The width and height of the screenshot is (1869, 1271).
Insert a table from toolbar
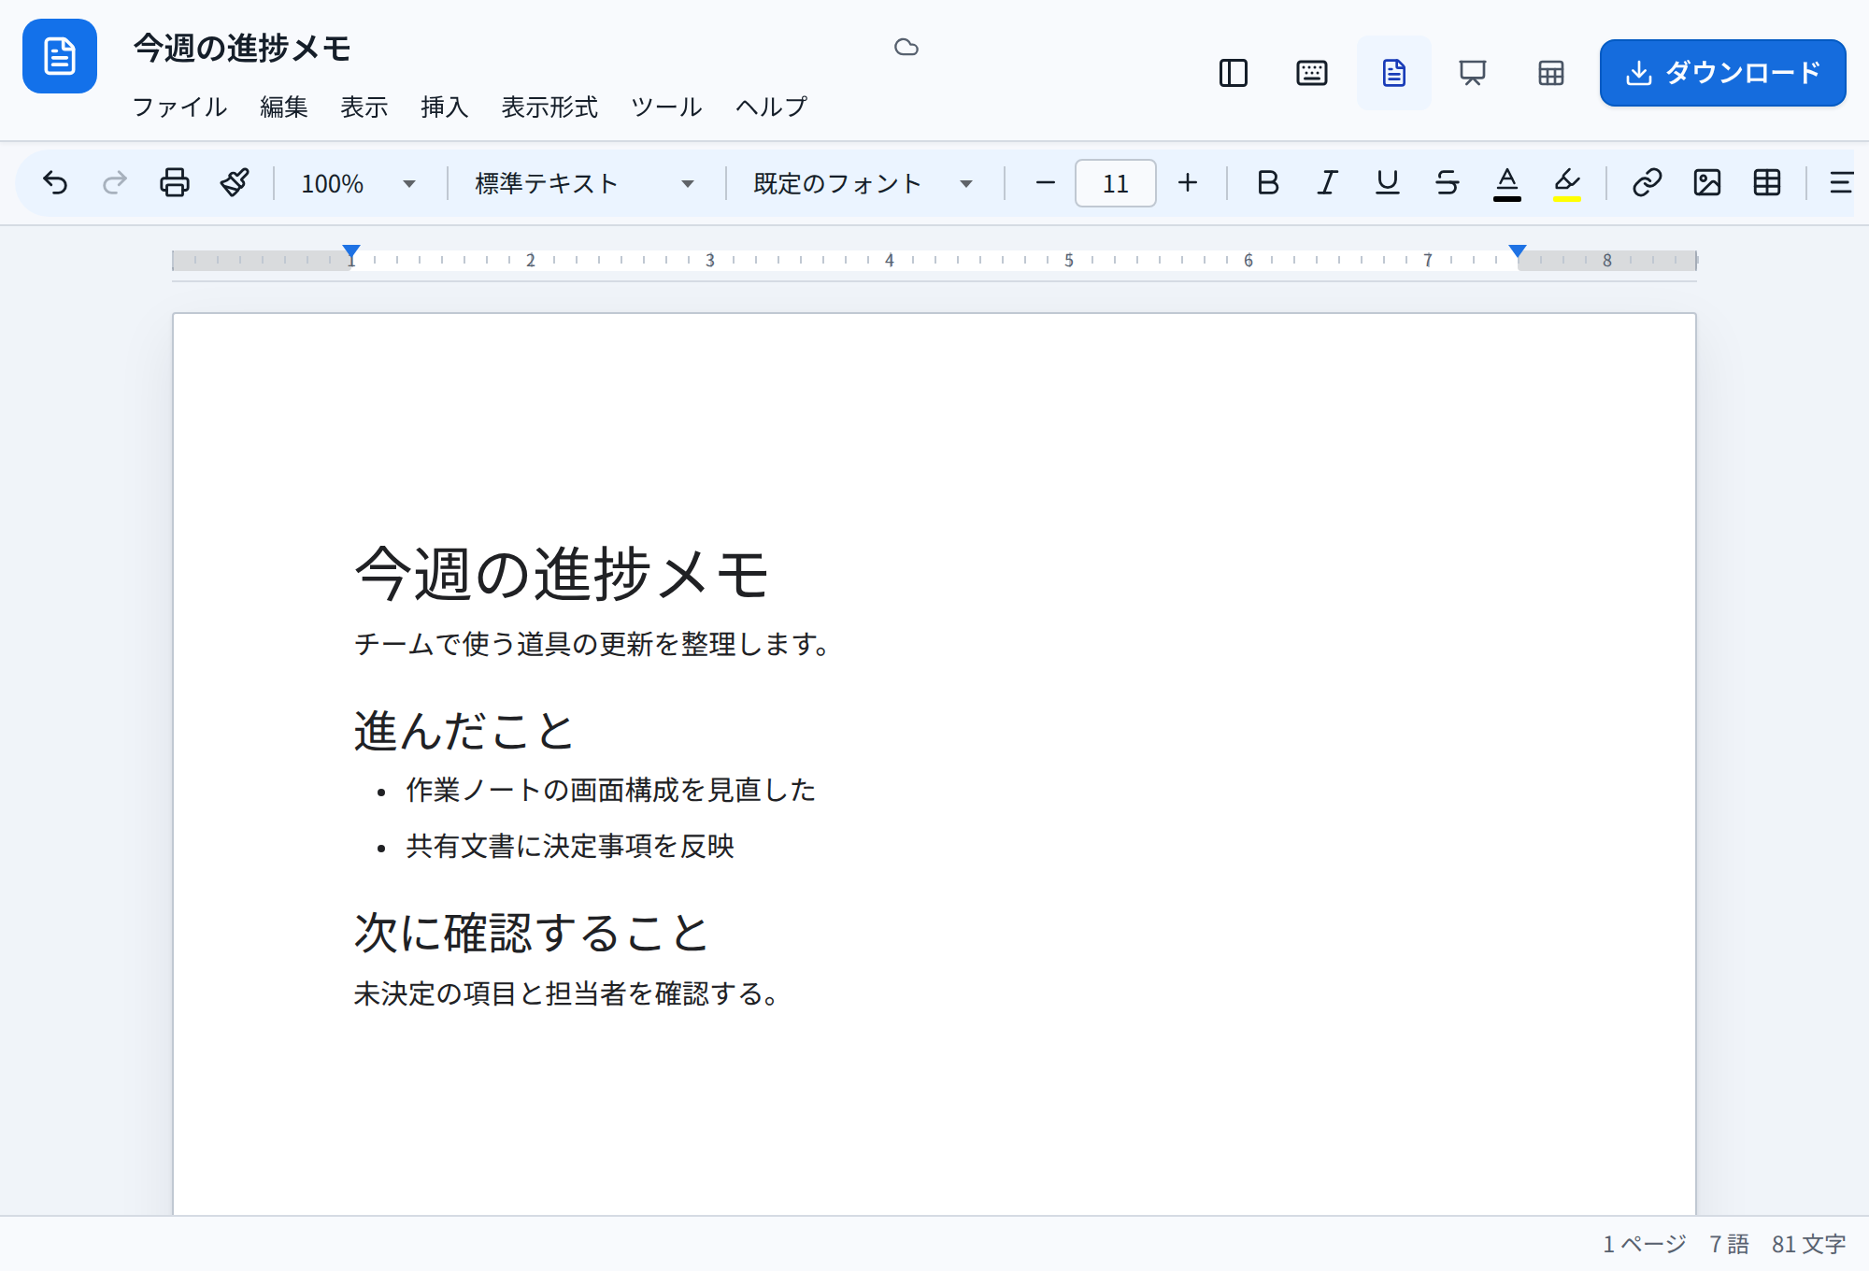point(1767,183)
